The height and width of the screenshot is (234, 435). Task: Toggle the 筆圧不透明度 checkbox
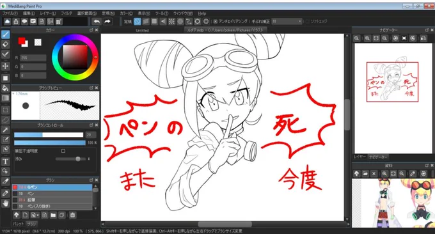point(63,151)
